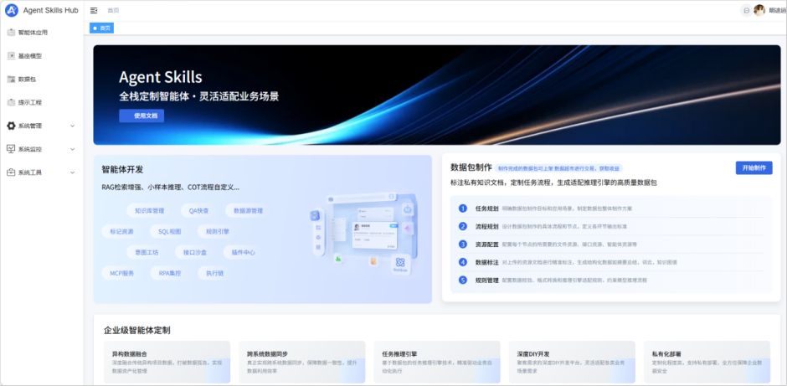Open the 接口沙盒 tag
The width and height of the screenshot is (787, 386).
tap(195, 253)
